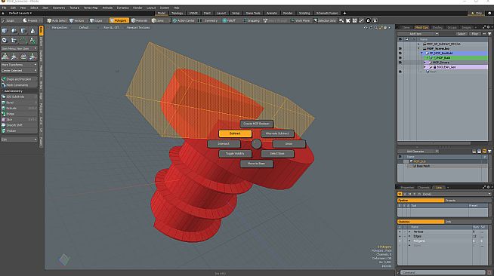494x276 pixels.
Task: Click the plus icon to add layout tab
Action: 344,14
